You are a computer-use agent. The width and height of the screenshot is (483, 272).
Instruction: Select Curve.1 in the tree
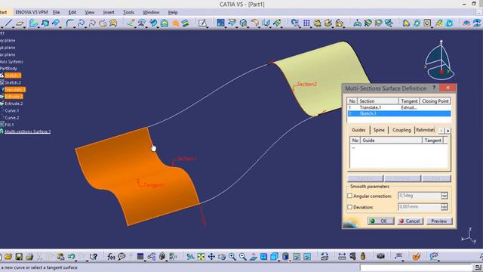[12, 110]
